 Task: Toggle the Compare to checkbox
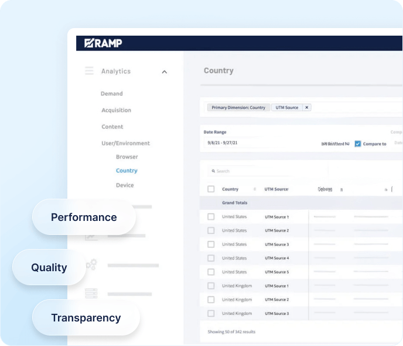[x=358, y=144]
